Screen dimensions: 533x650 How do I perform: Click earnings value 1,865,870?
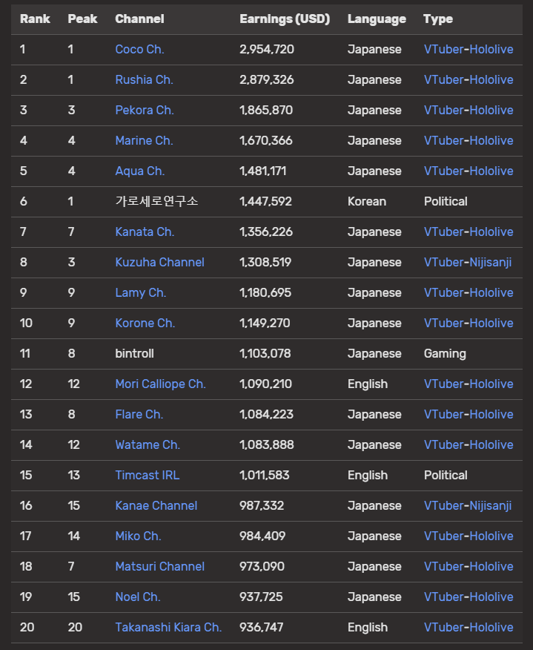coord(266,111)
